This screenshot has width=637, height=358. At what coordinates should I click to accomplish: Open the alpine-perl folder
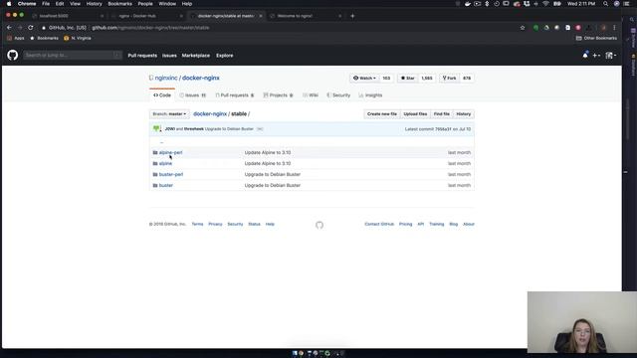tap(170, 152)
